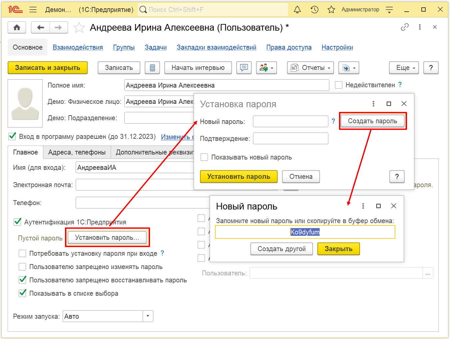Uncheck Пользователю запрещено восстанавливать пароль
Image resolution: width=450 pixels, height=339 pixels.
click(22, 280)
